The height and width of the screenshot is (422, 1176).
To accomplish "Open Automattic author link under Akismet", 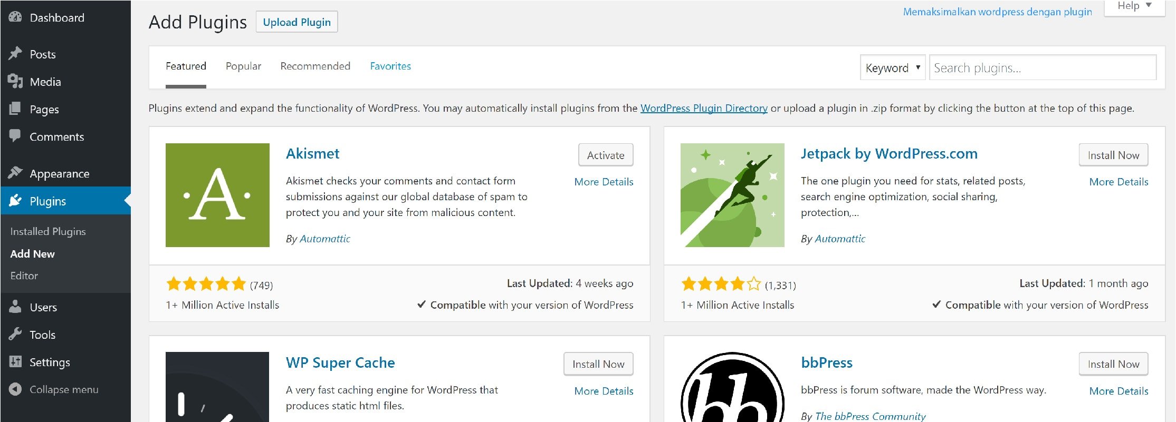I will (325, 239).
